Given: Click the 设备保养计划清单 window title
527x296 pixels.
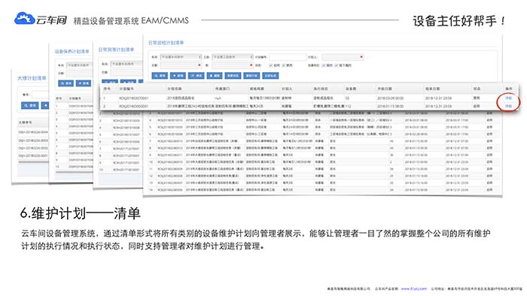Looking at the screenshot, I should (72, 51).
